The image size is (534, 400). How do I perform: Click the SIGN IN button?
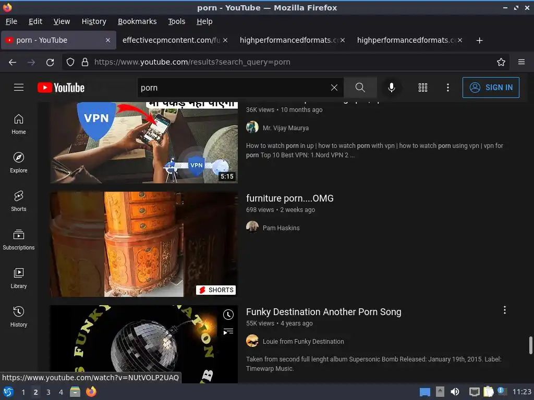click(x=491, y=87)
